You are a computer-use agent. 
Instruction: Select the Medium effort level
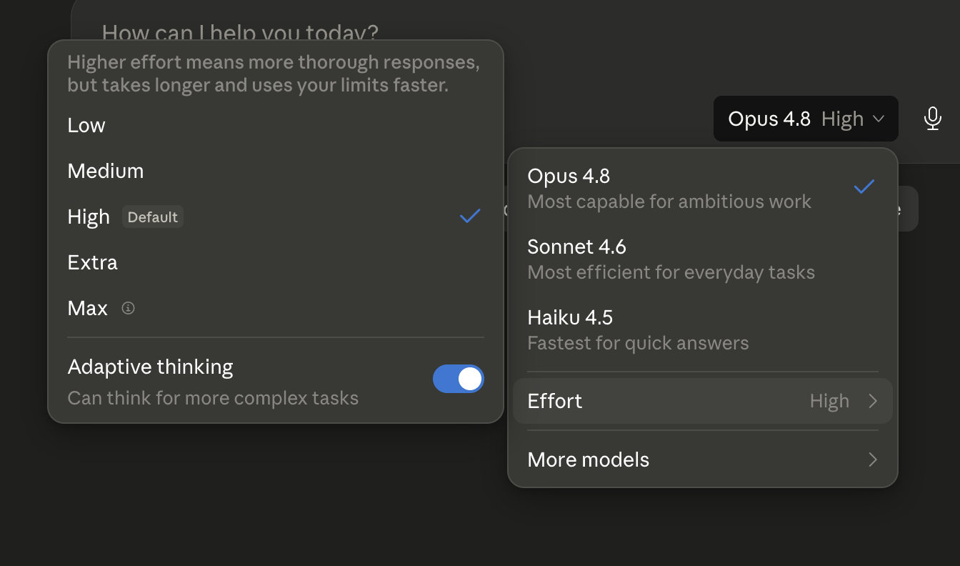276,172
